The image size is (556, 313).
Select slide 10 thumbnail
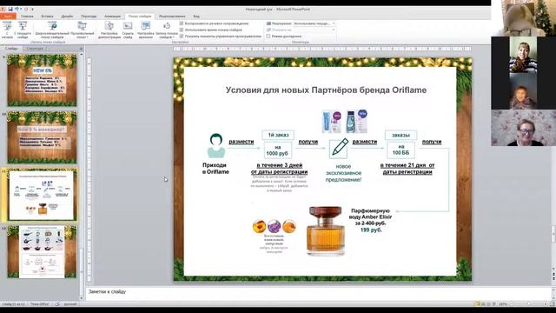[42, 137]
